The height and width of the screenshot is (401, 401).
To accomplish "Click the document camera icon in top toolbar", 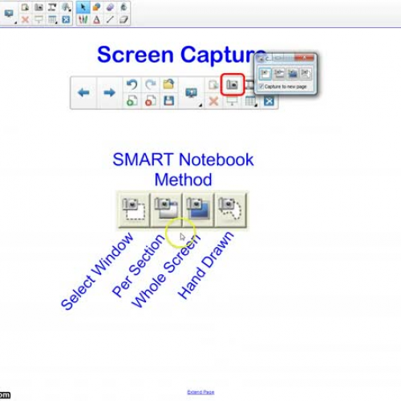I will [52, 7].
